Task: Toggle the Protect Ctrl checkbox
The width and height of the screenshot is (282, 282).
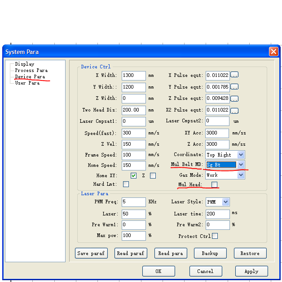Action: pos(215,236)
